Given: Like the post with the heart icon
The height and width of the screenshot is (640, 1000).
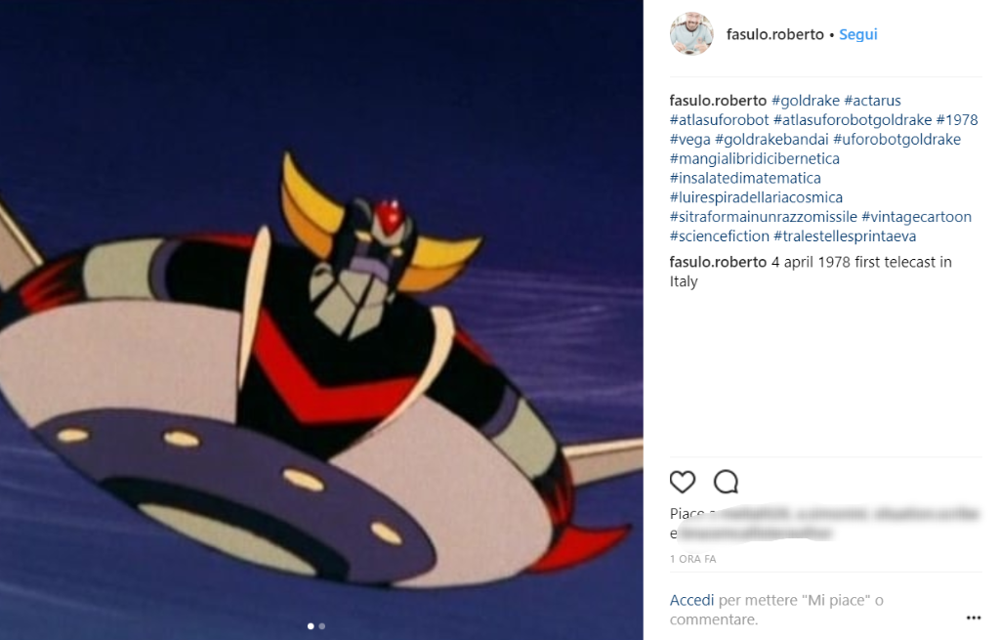Looking at the screenshot, I should (682, 482).
